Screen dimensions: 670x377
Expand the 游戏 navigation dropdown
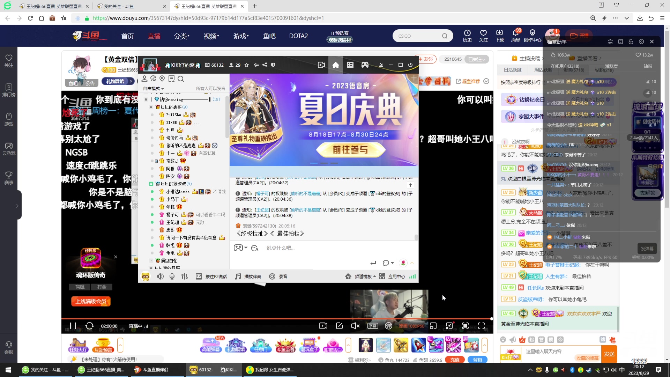point(241,36)
